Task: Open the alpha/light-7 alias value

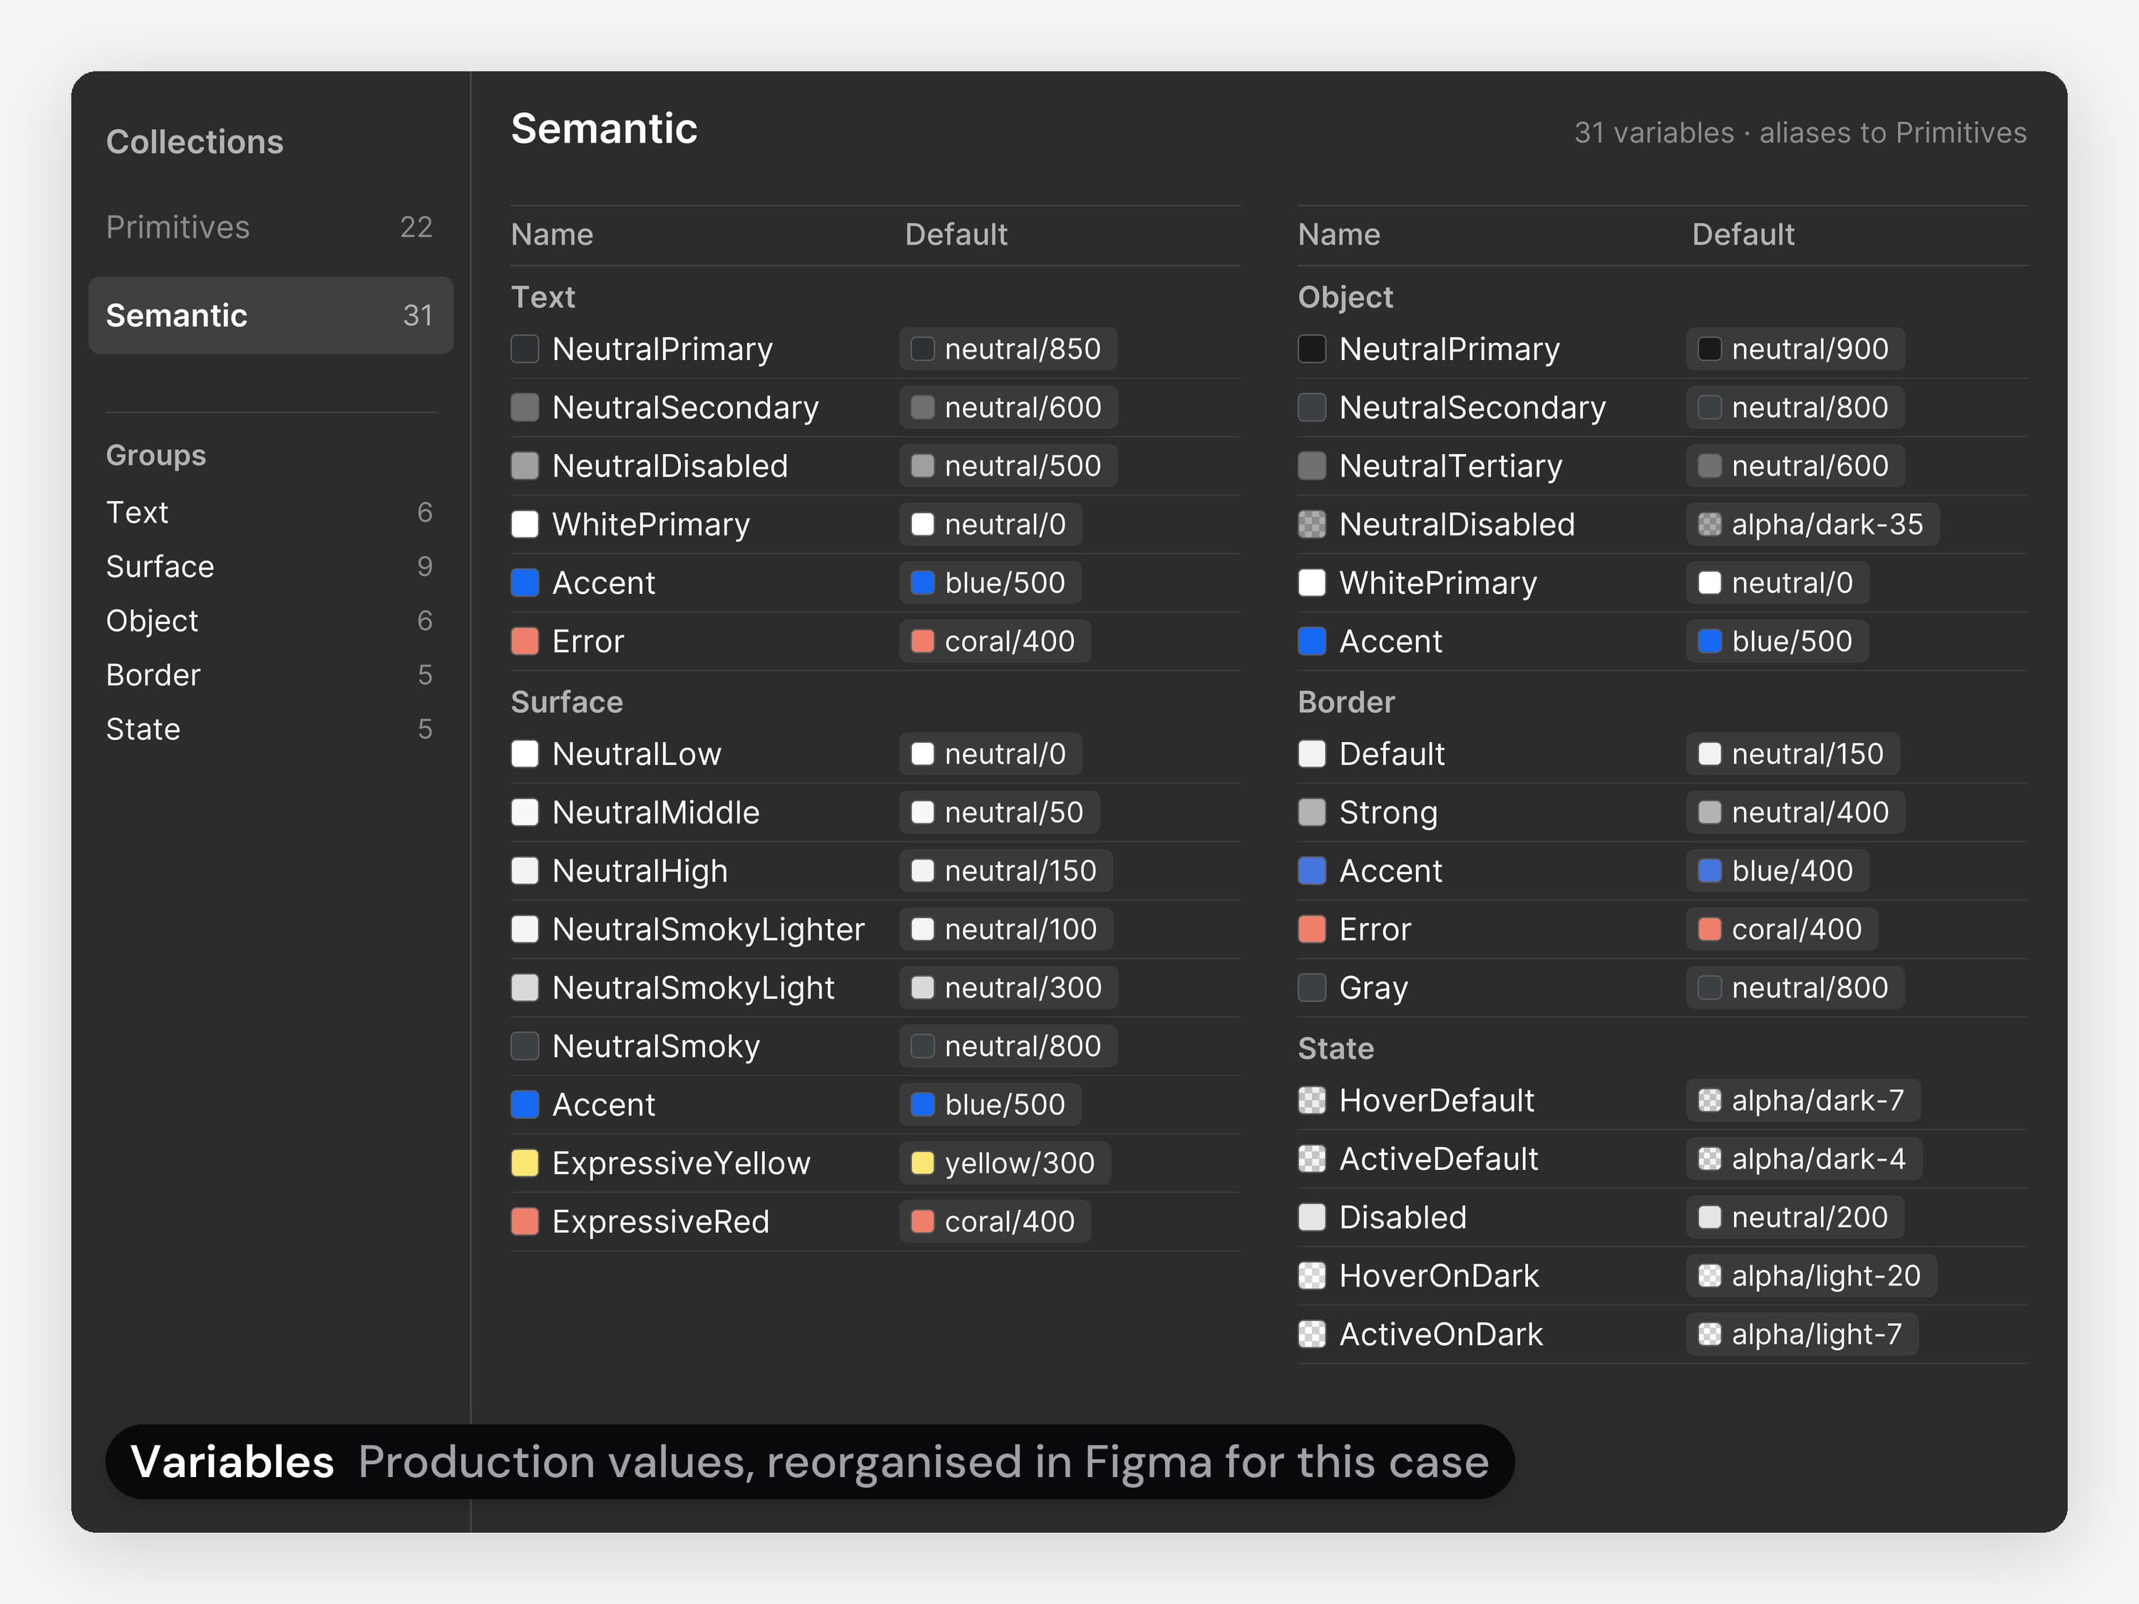Action: click(x=1802, y=1335)
